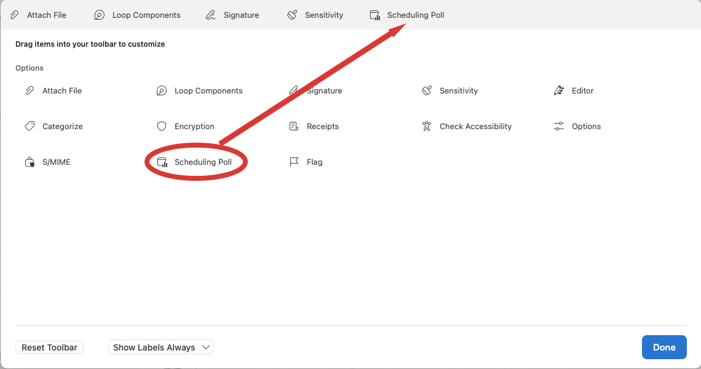Viewport: 701px width, 369px height.
Task: Click Scheduling Poll in the top toolbar
Action: point(406,15)
